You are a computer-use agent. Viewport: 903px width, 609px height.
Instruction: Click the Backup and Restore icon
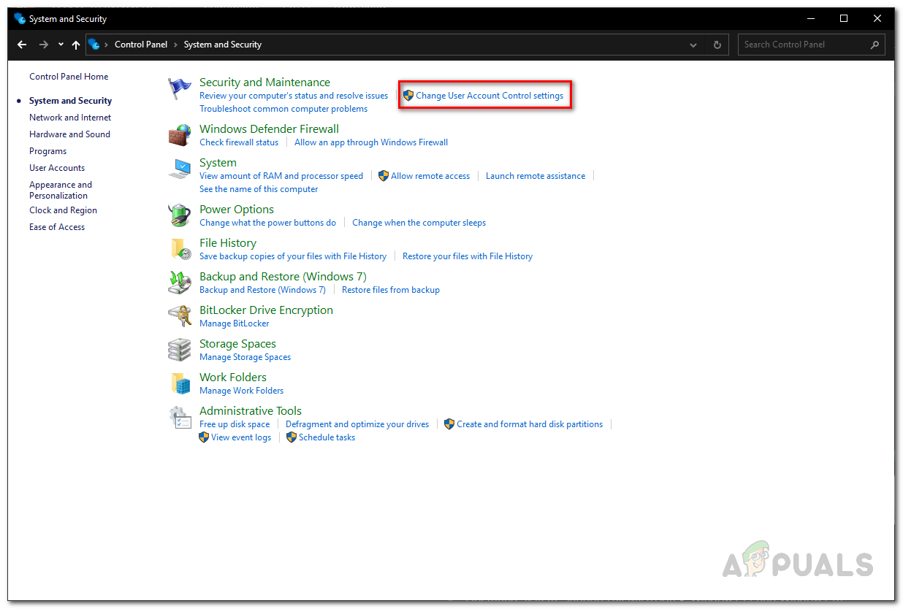[180, 283]
